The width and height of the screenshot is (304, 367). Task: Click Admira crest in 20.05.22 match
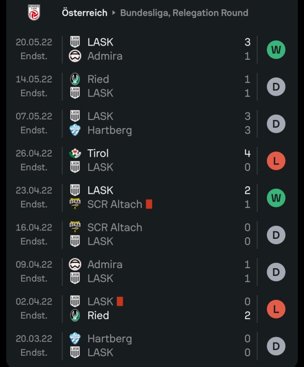coord(75,56)
